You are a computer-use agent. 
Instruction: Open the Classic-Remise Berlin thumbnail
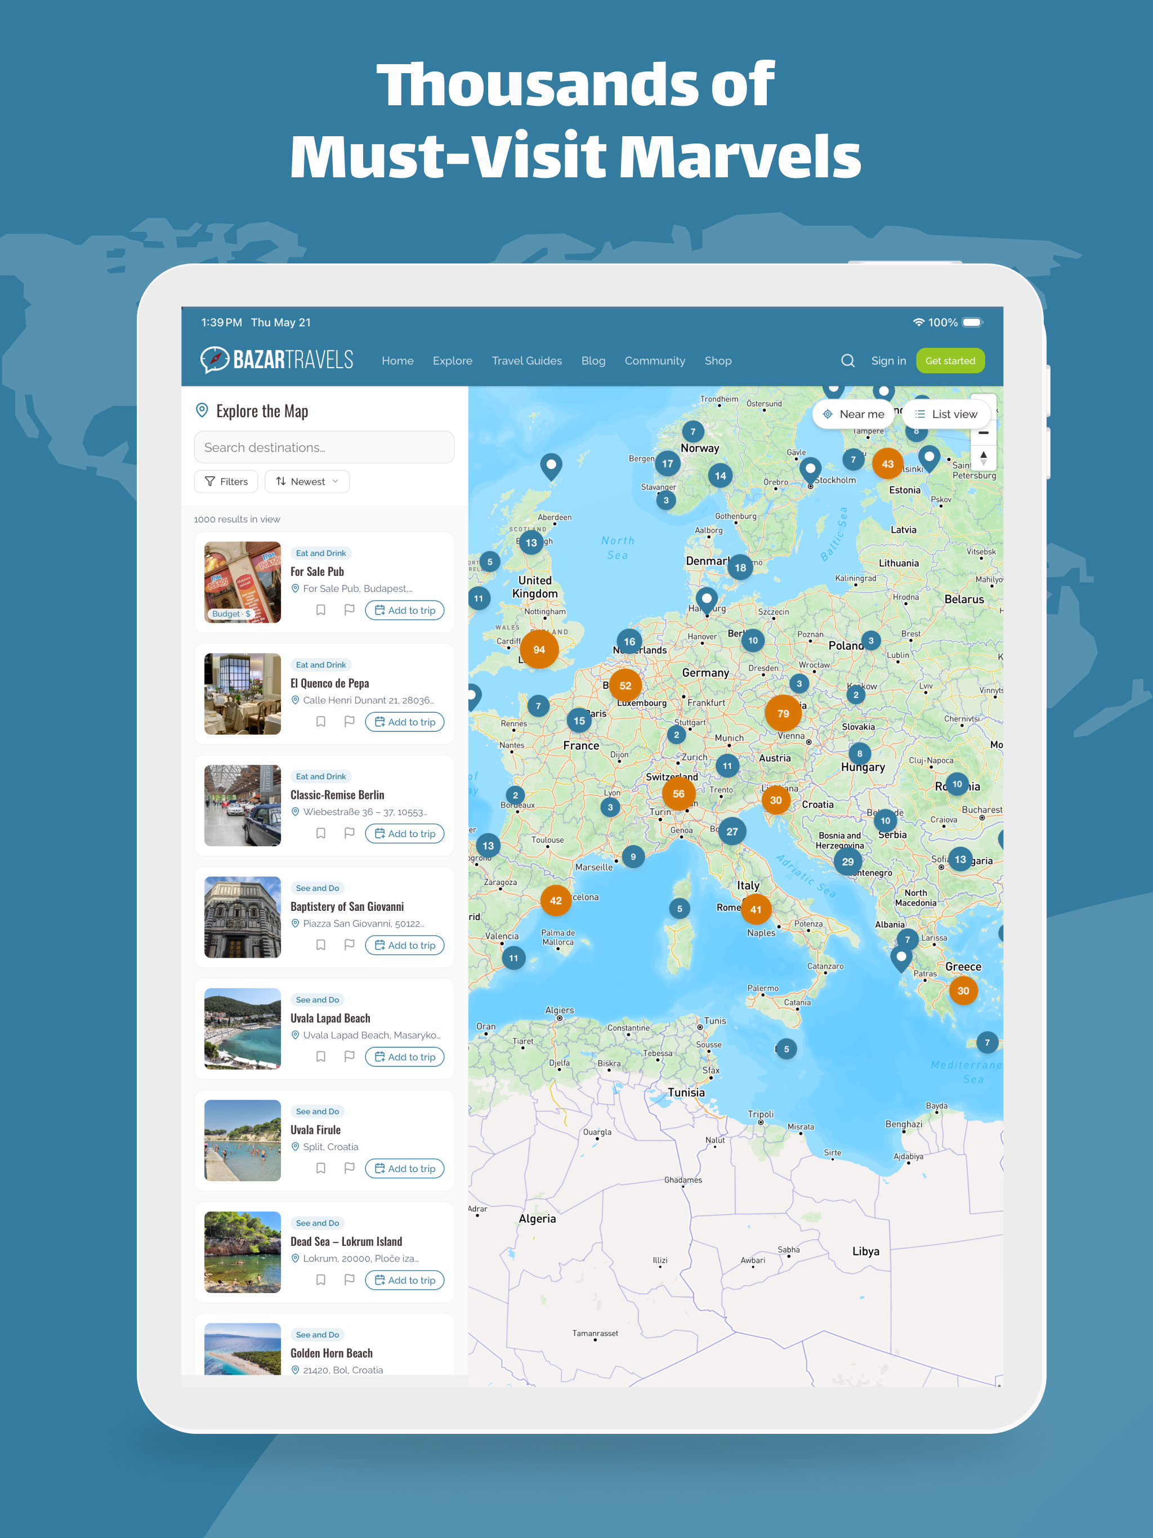coord(243,805)
